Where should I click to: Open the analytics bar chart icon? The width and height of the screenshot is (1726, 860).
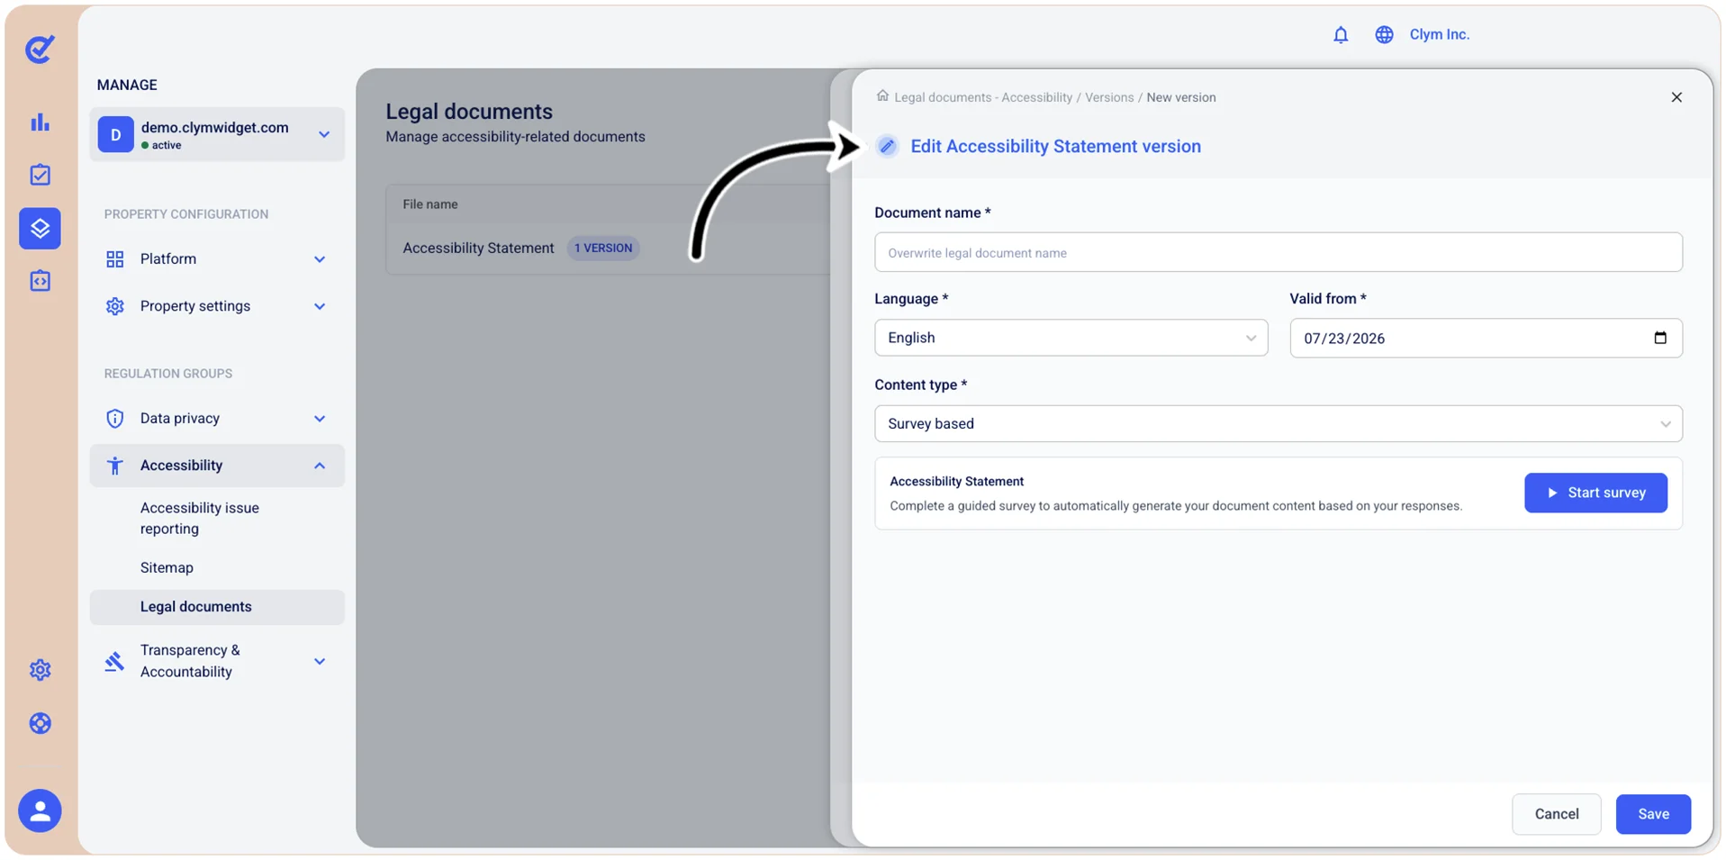pos(40,122)
